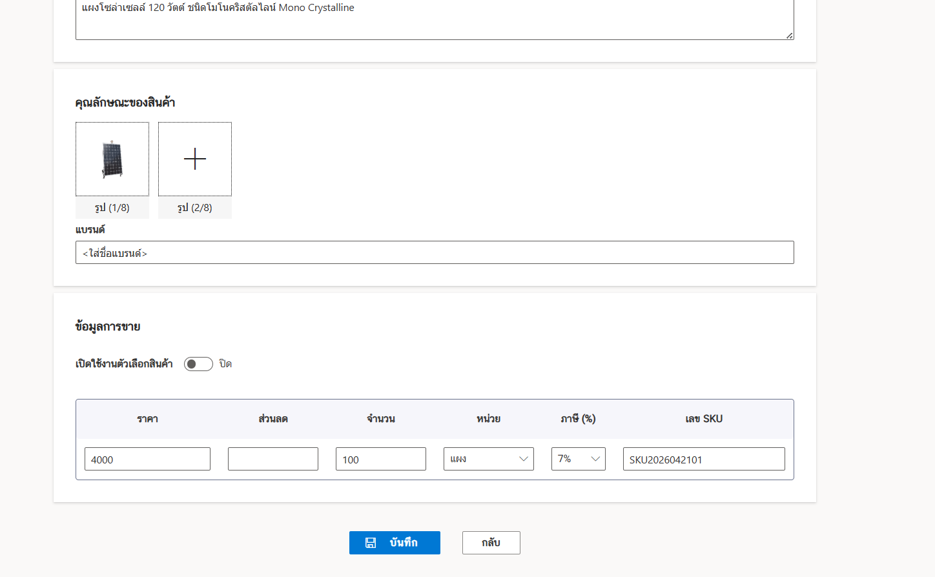
Task: Click the รูป (1/8) caption label
Action: [112, 208]
